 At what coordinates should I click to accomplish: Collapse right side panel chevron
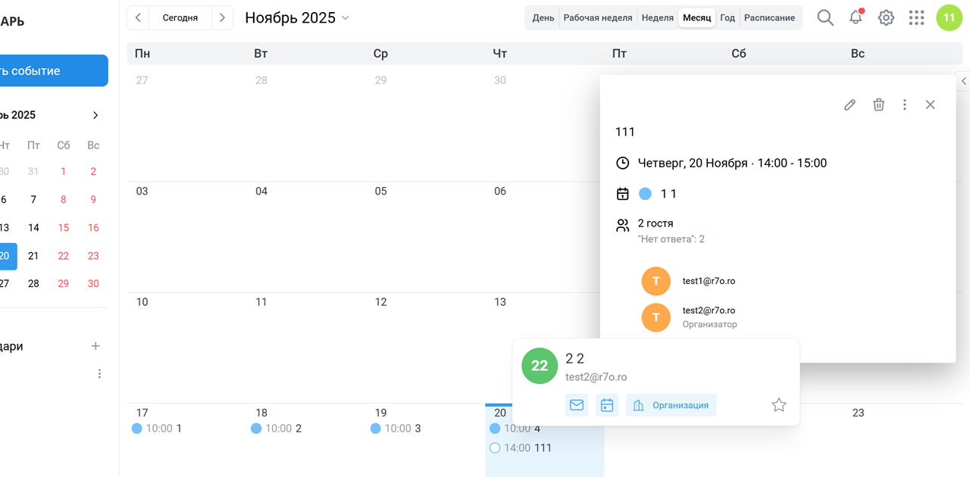963,81
